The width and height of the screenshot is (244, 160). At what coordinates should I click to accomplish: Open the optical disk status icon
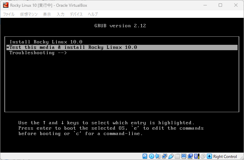[151, 156]
